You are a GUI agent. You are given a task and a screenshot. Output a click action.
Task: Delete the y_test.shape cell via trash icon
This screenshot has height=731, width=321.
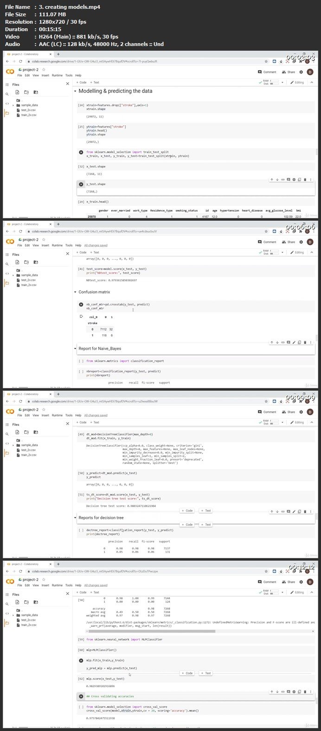point(305,179)
